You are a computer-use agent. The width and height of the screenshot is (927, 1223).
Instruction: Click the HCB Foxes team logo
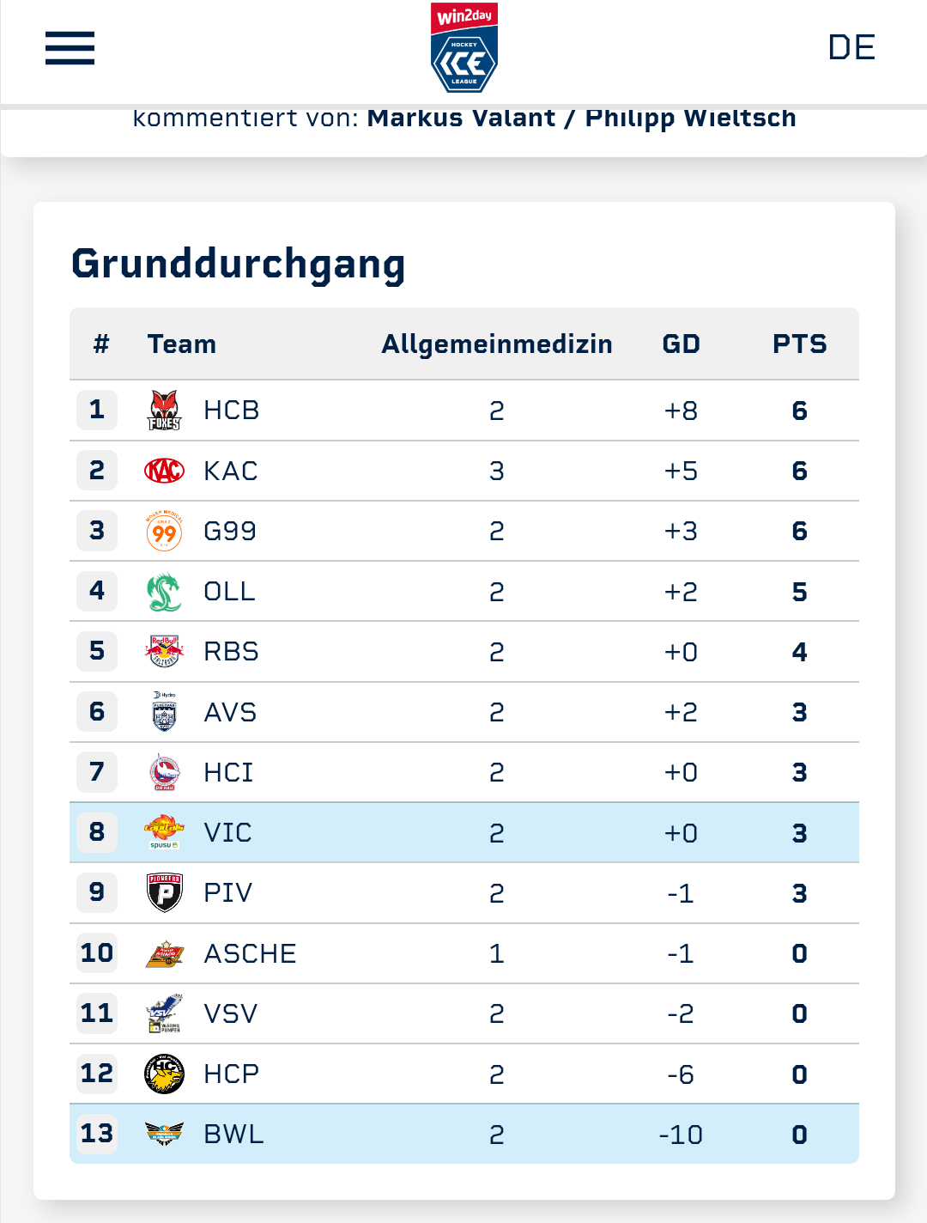[x=164, y=411]
